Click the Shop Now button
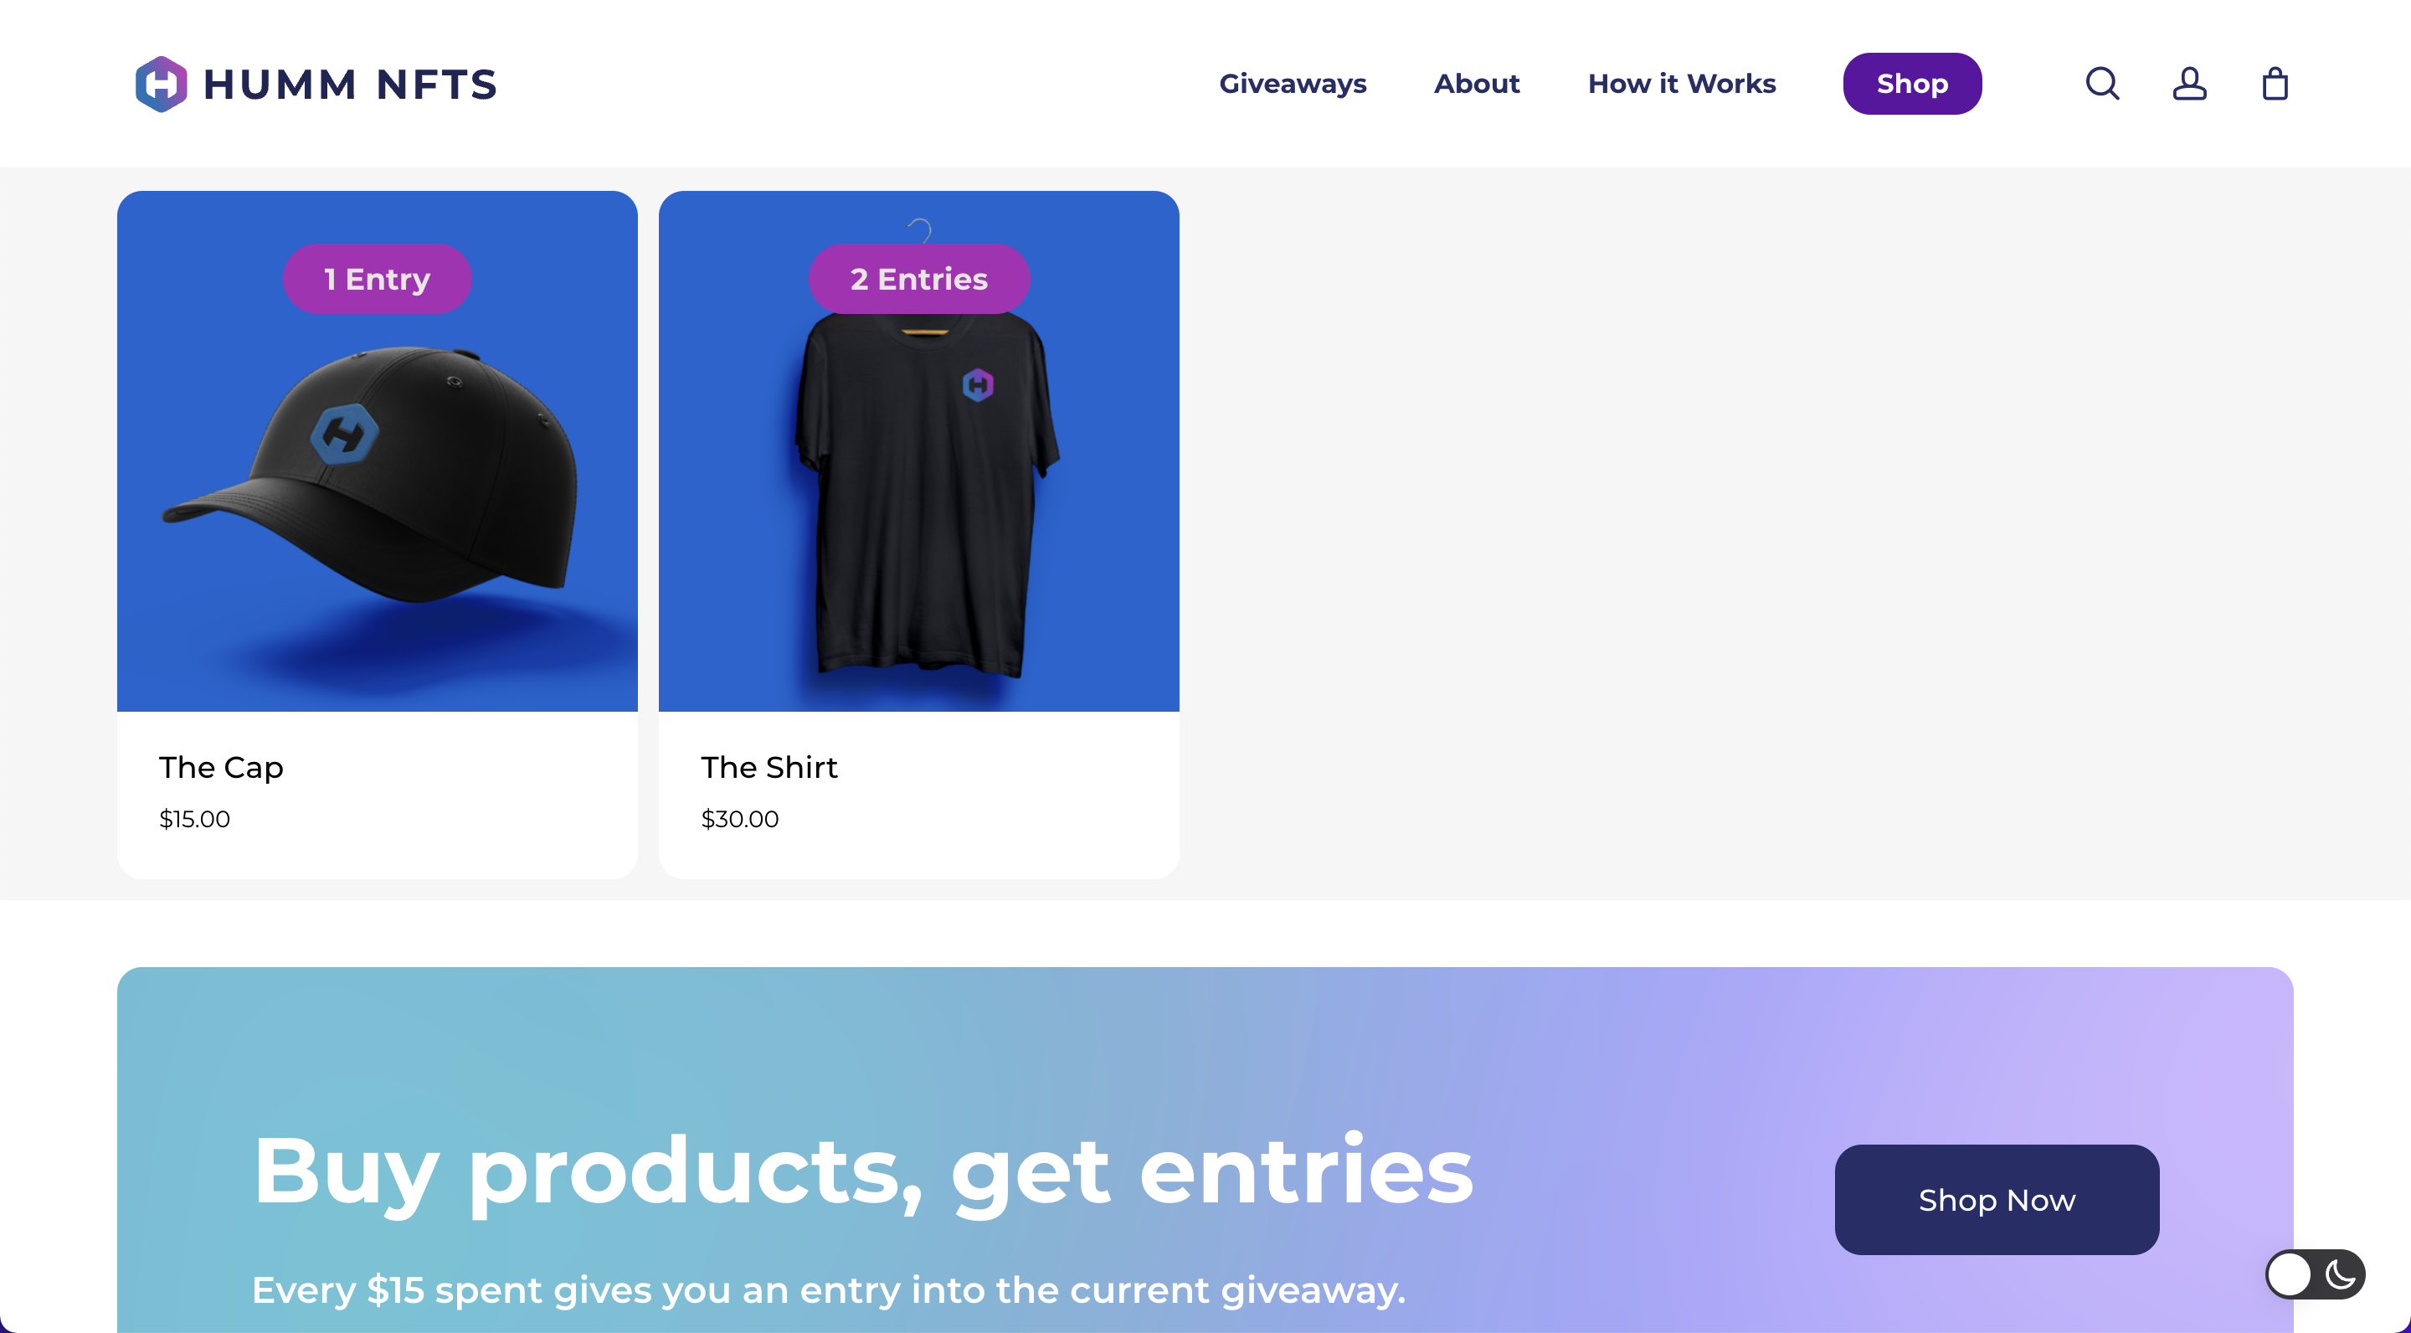 [x=1997, y=1199]
